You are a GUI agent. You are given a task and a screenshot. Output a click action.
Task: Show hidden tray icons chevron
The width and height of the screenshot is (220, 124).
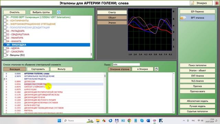tap(184, 121)
